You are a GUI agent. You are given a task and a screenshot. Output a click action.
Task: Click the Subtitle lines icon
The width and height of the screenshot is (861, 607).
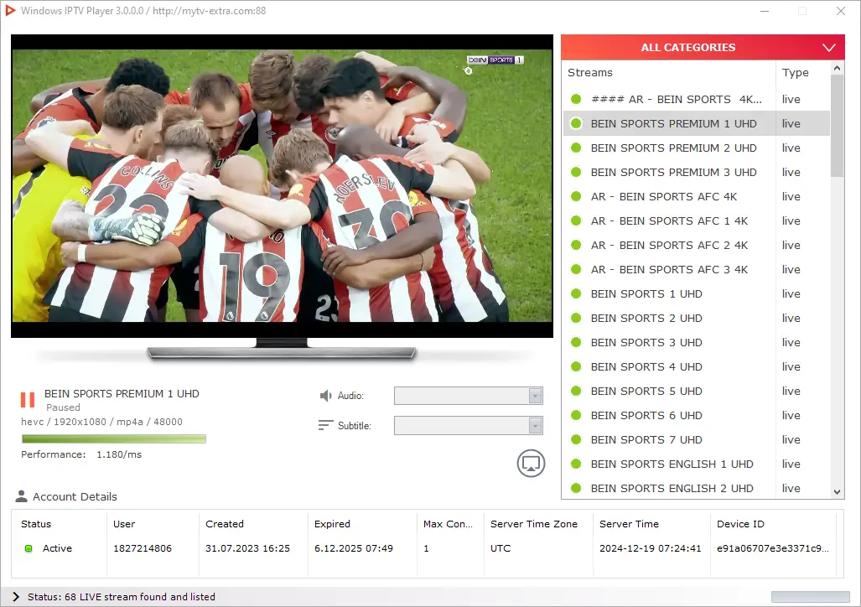click(325, 425)
